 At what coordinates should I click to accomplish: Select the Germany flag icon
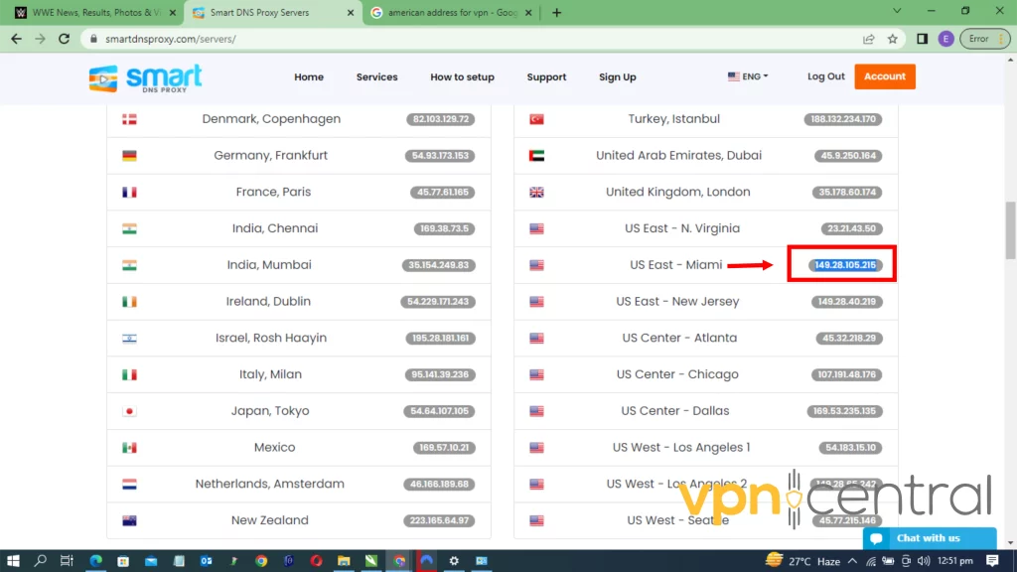click(x=128, y=155)
